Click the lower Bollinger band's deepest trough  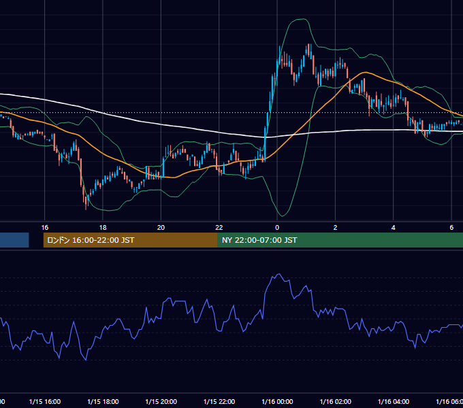click(282, 216)
